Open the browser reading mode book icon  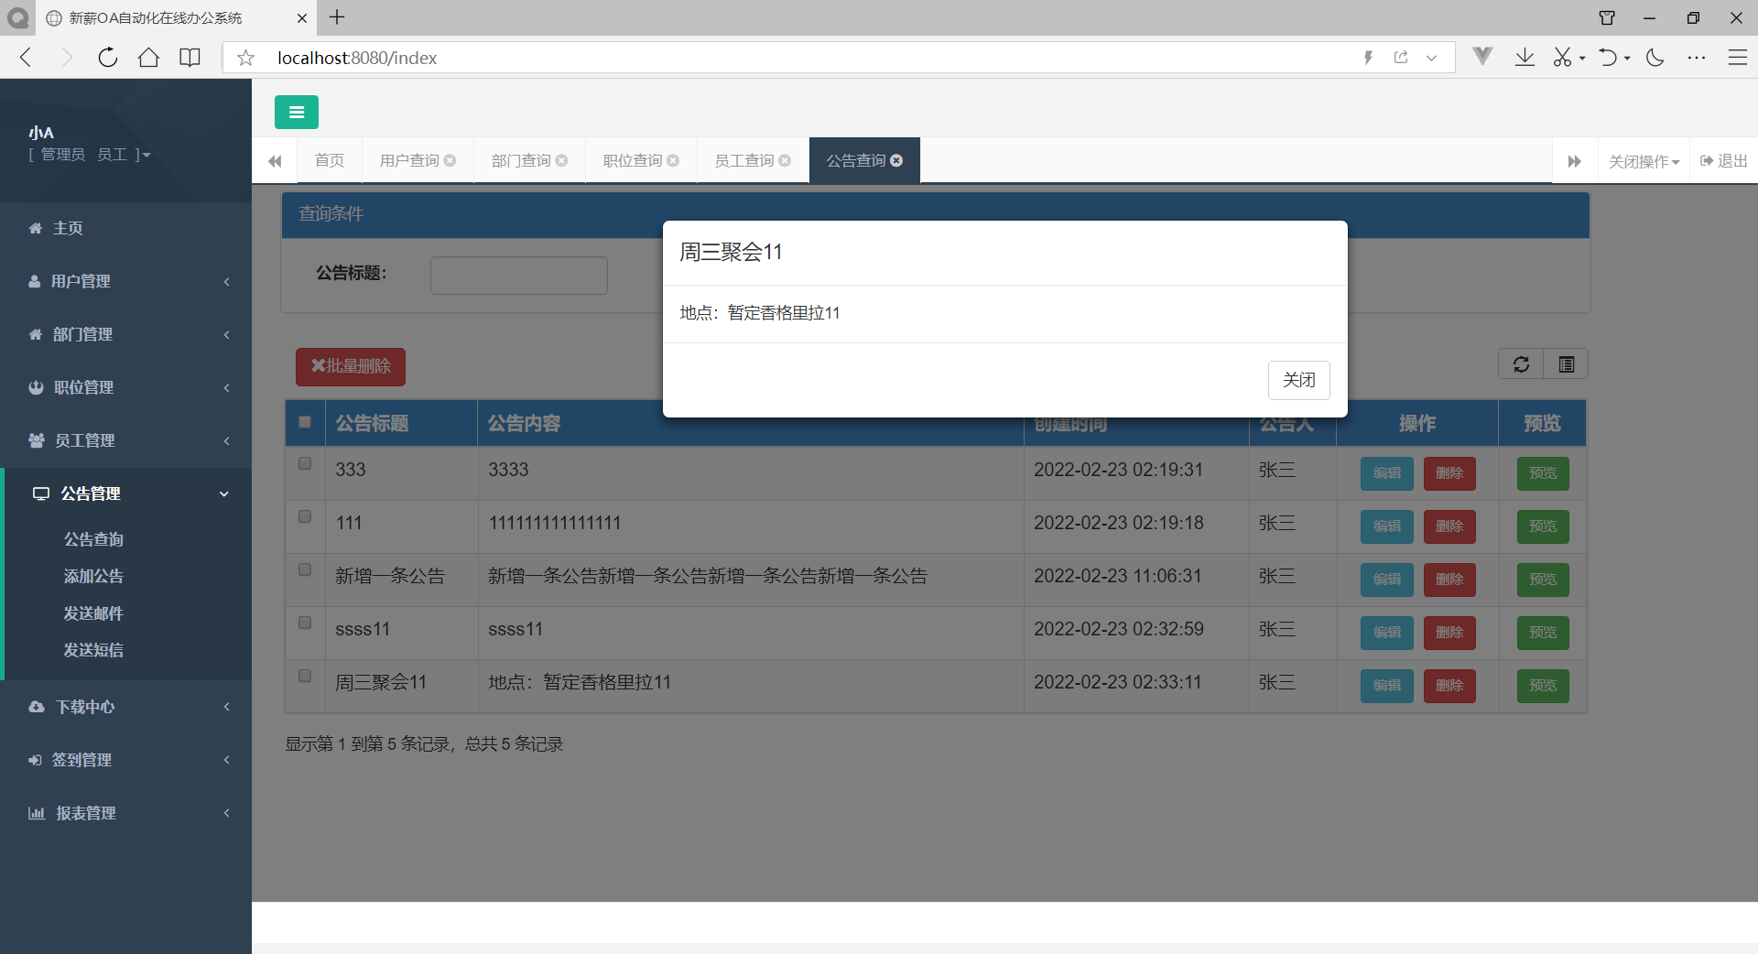pos(190,58)
